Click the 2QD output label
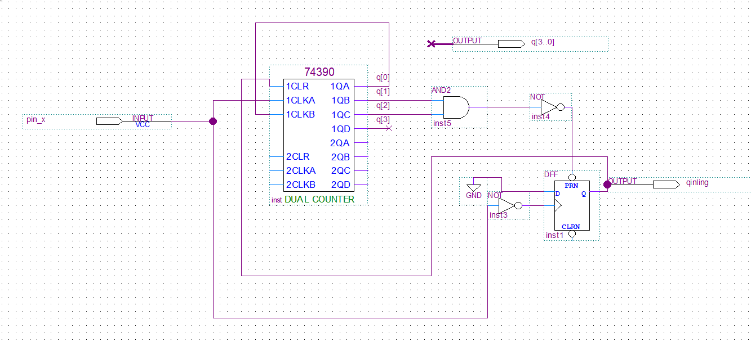 (340, 185)
